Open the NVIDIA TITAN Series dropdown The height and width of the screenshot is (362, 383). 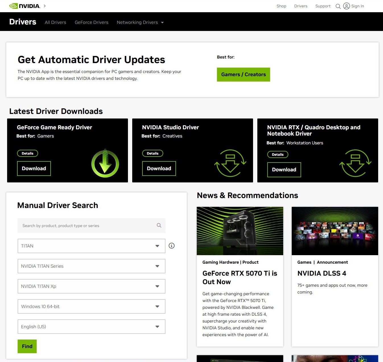click(92, 266)
